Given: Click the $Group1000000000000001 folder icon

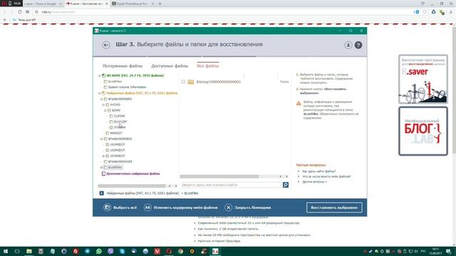Looking at the screenshot, I should tap(191, 82).
